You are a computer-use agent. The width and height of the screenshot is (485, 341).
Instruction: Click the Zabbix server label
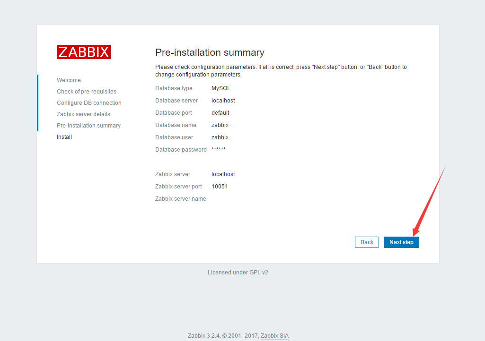coord(173,174)
